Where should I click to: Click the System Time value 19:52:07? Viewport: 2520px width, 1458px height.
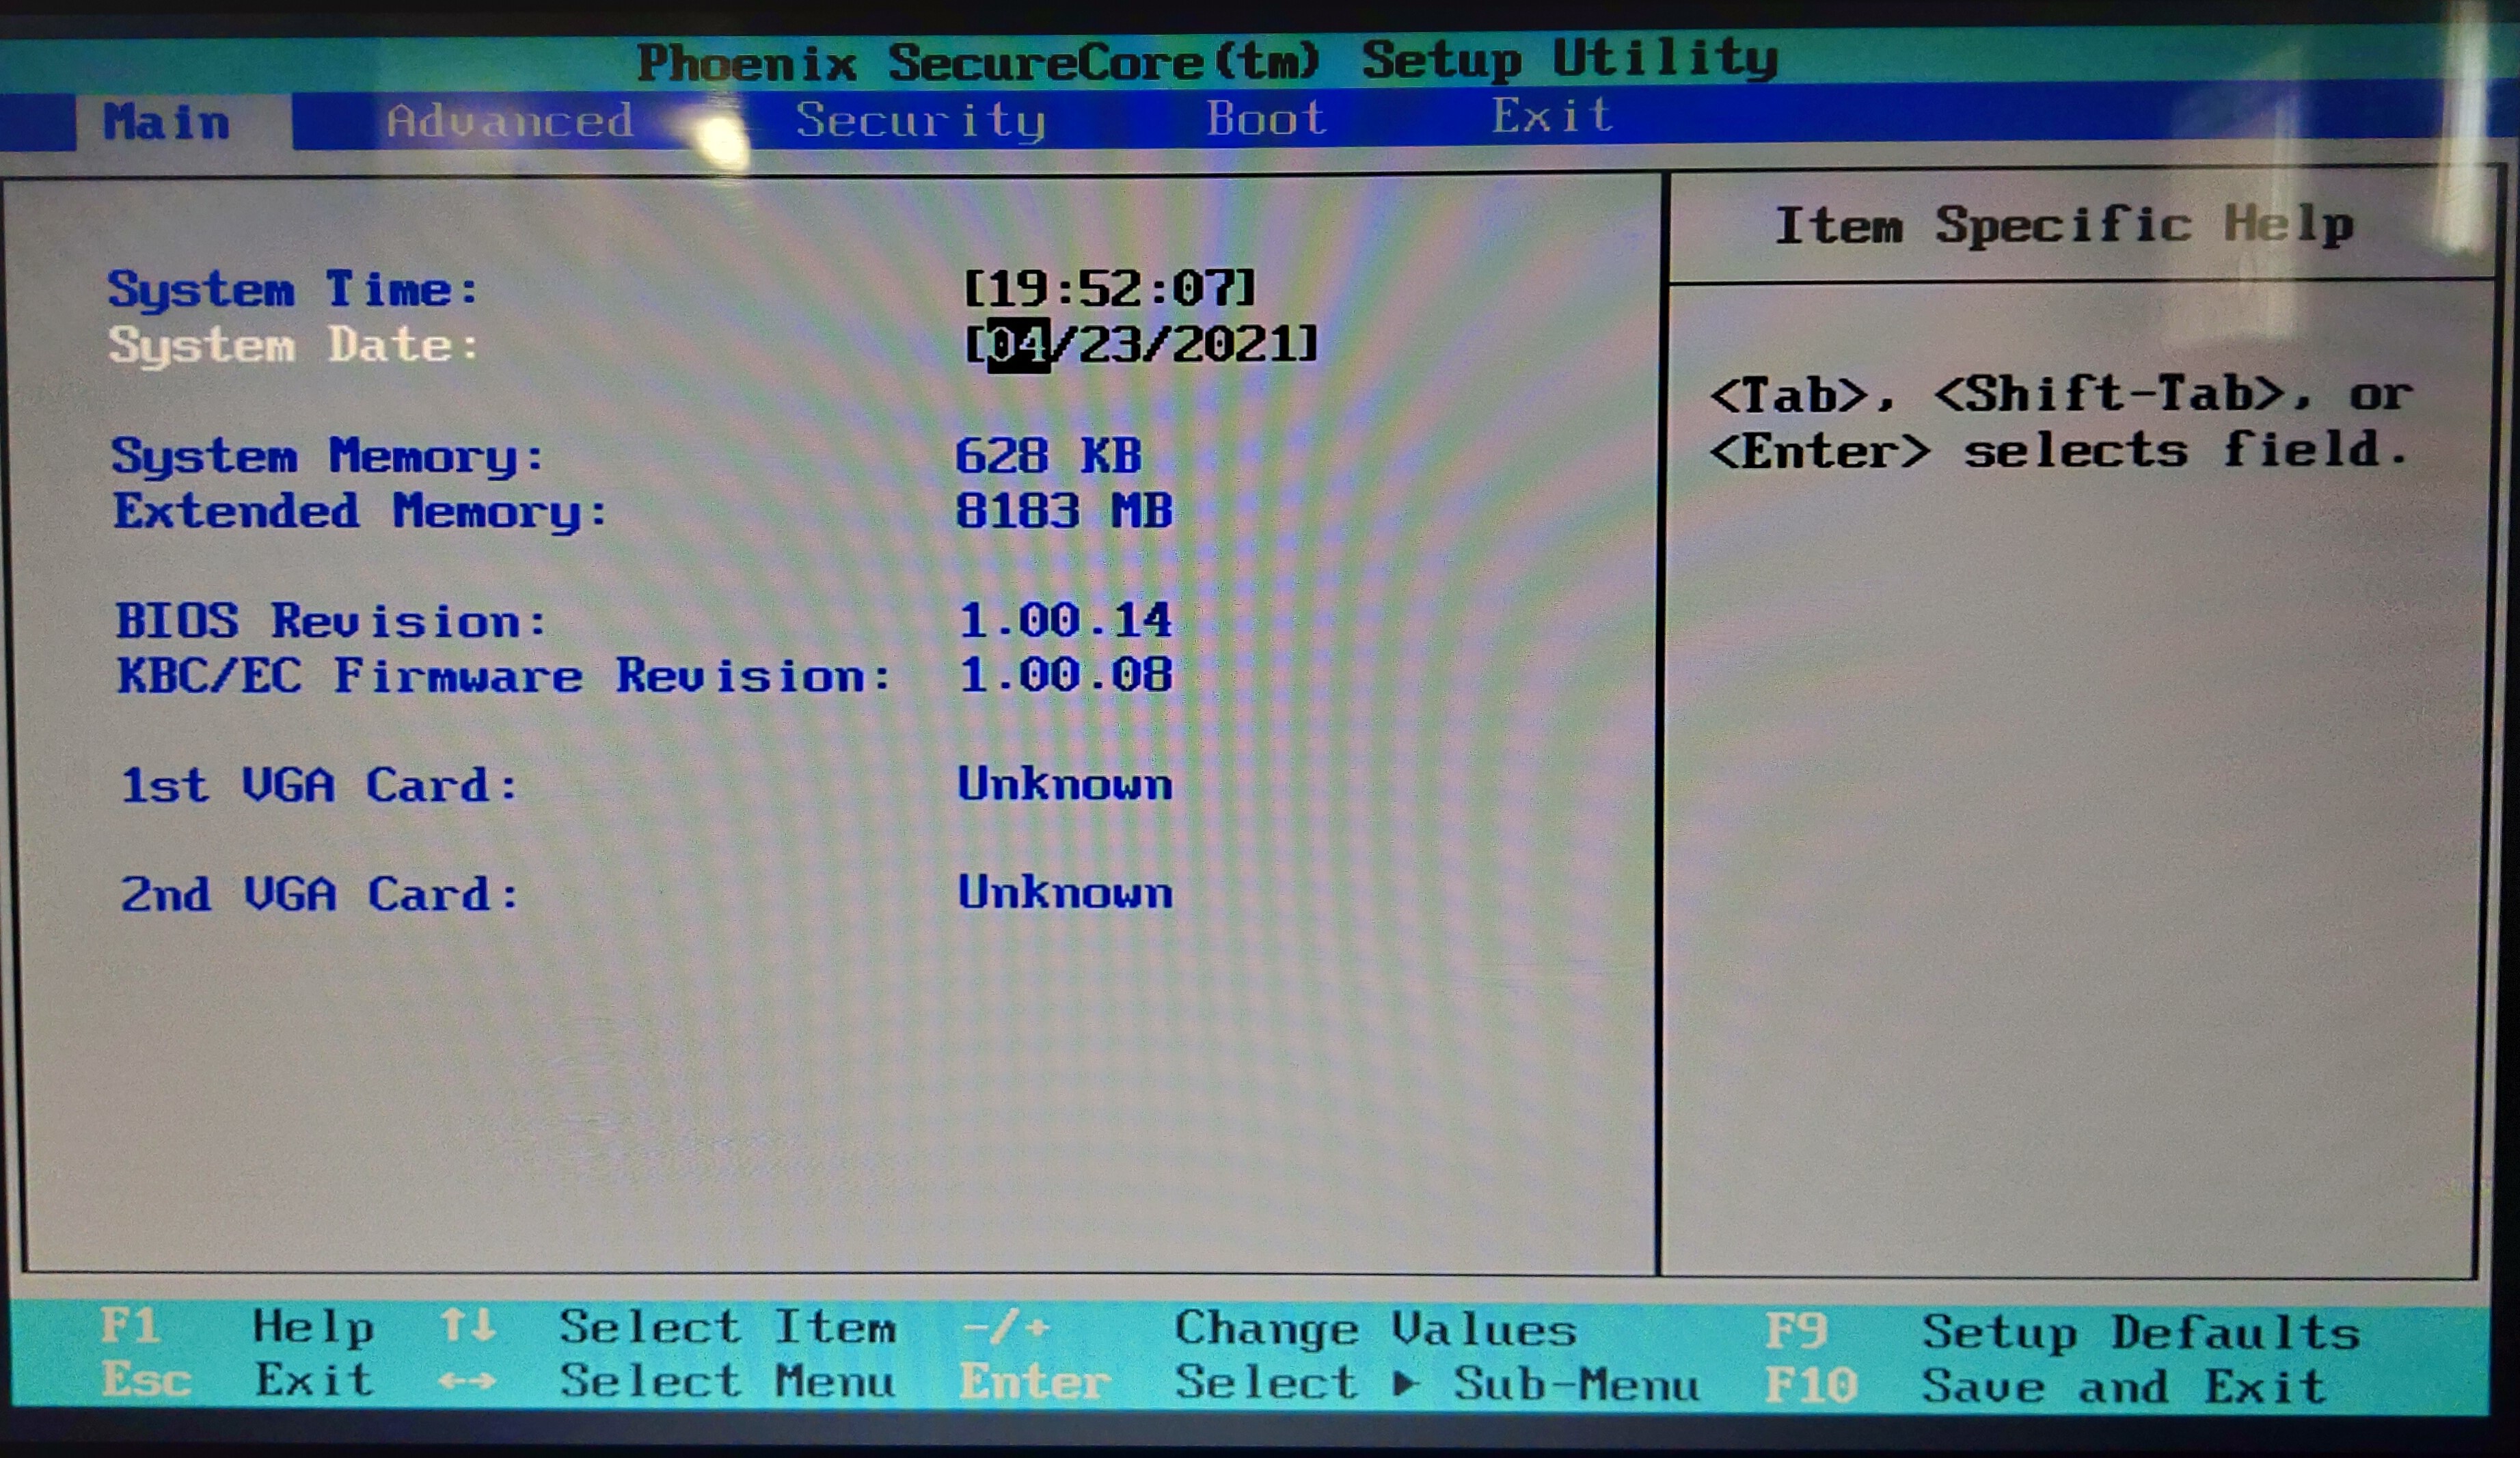point(1109,289)
